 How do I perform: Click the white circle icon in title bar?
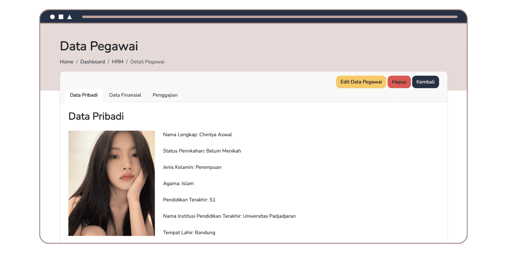52,17
